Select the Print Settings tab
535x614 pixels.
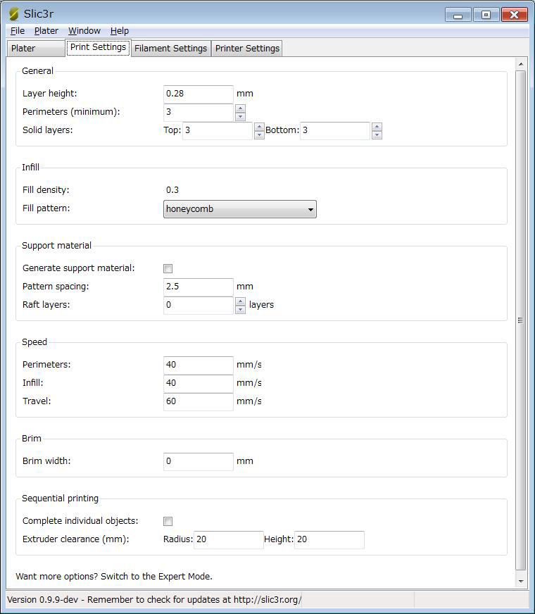[98, 47]
